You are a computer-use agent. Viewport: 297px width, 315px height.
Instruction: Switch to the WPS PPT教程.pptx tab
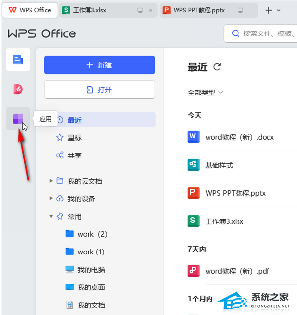[208, 10]
